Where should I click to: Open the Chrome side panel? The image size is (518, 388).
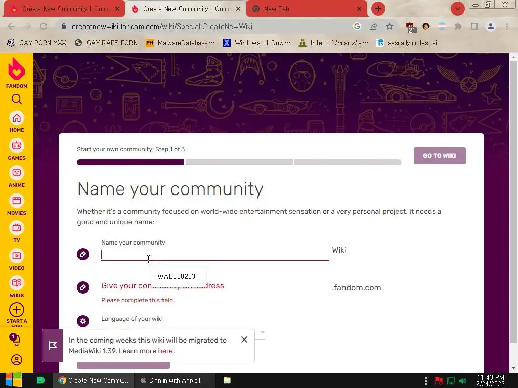[x=474, y=26]
